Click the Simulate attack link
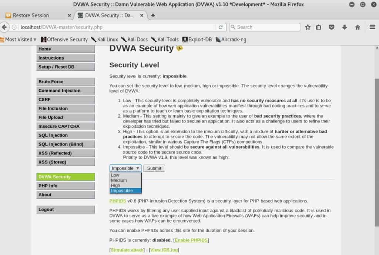This screenshot has height=255, width=379. pos(127,250)
